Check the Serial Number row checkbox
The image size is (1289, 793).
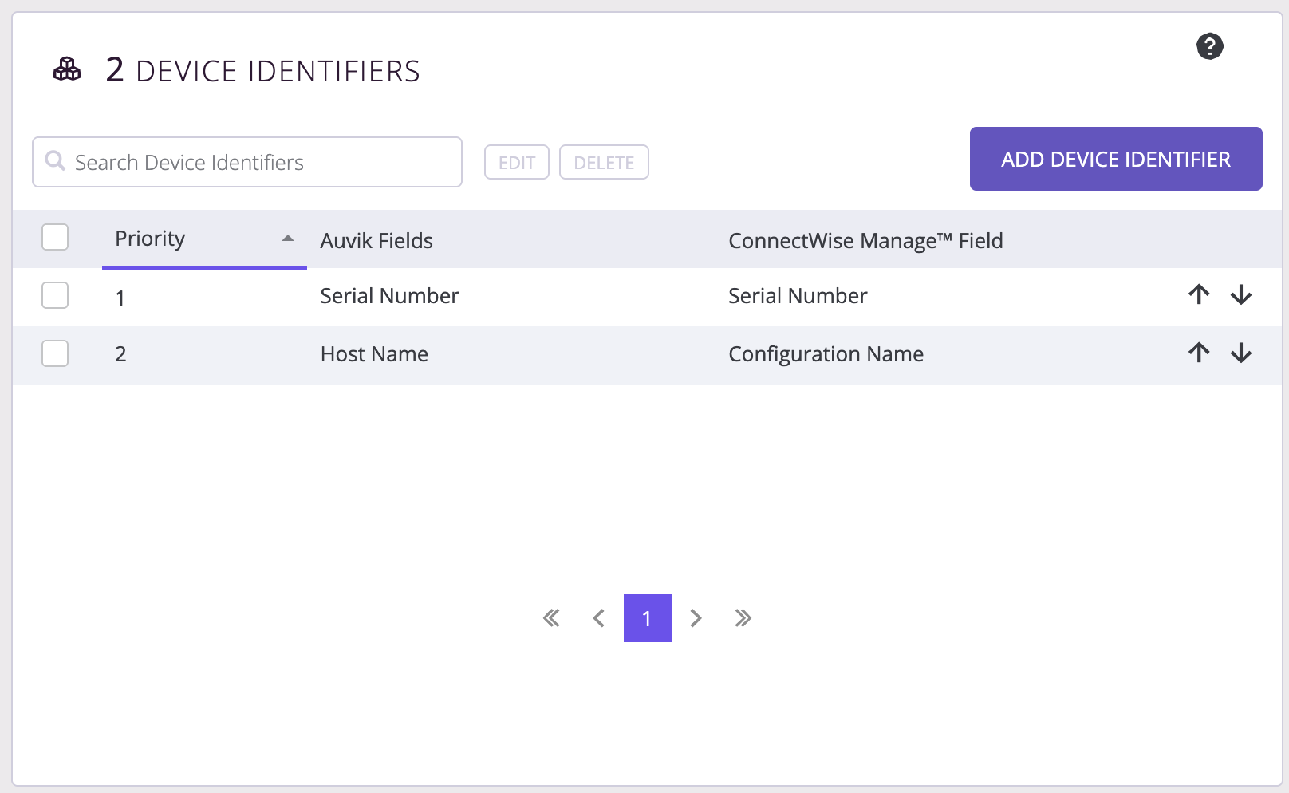point(55,295)
